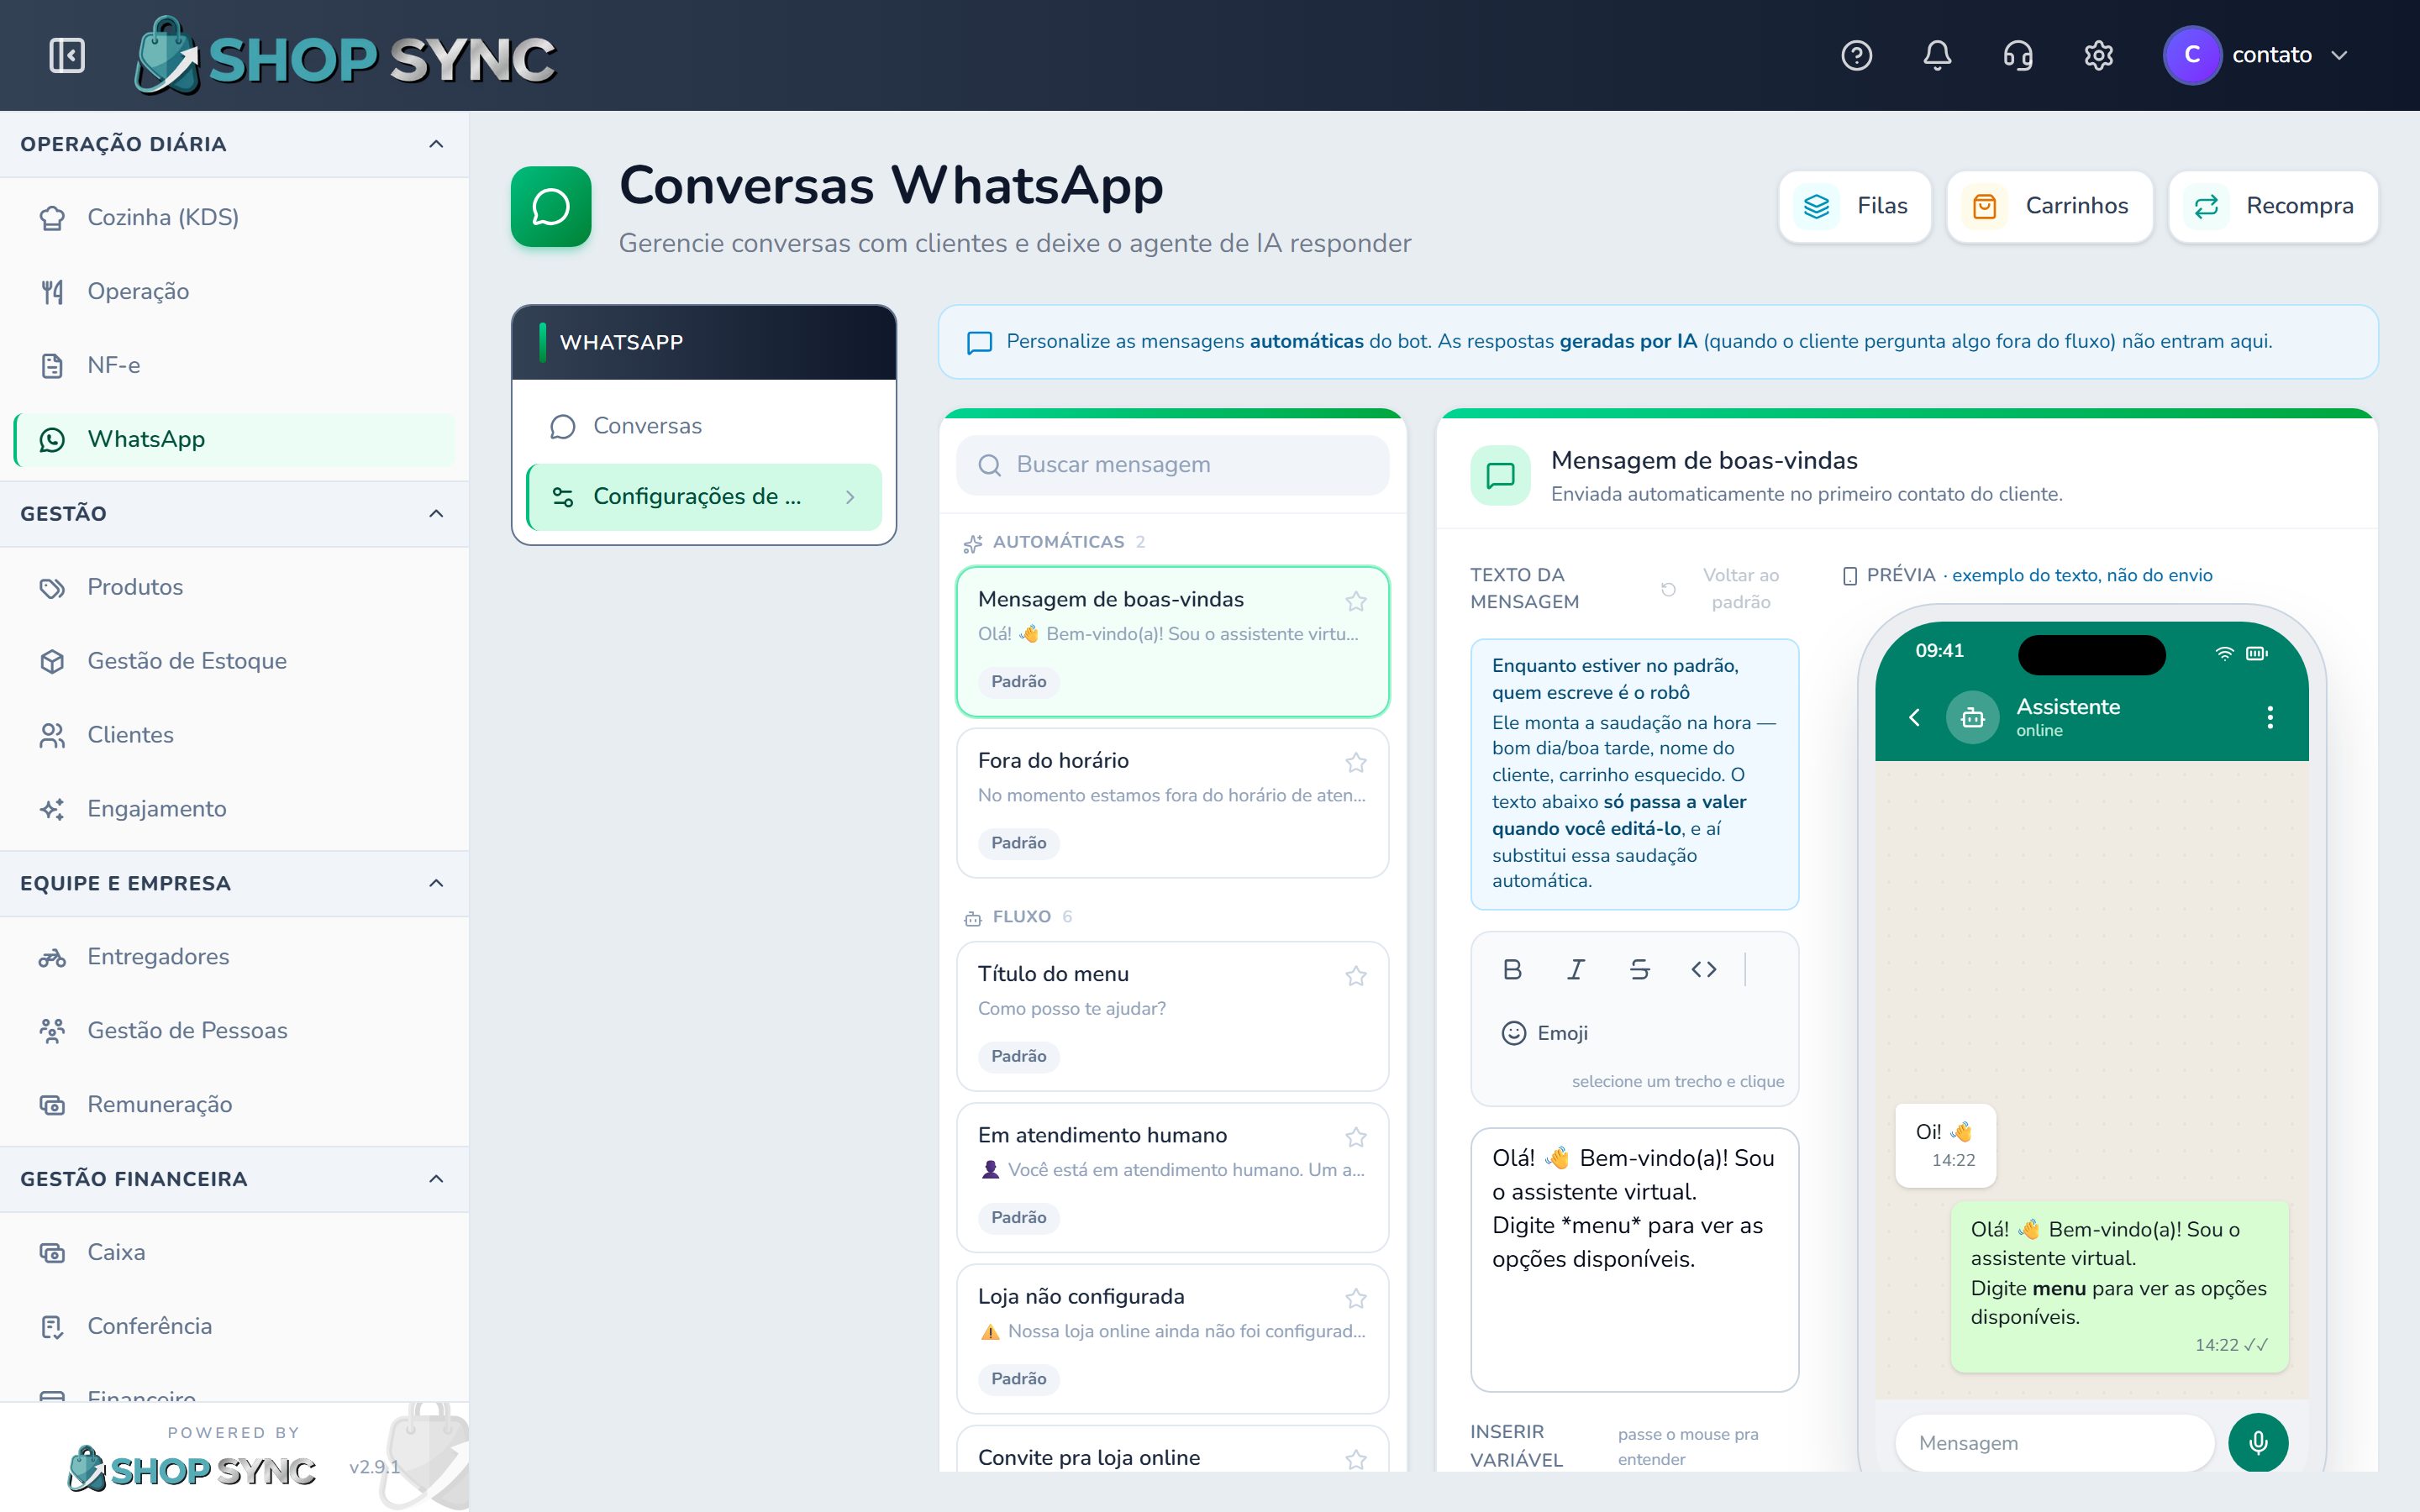Star the Mensagem de boas-vindas card
This screenshot has width=2420, height=1512.
[x=1356, y=601]
